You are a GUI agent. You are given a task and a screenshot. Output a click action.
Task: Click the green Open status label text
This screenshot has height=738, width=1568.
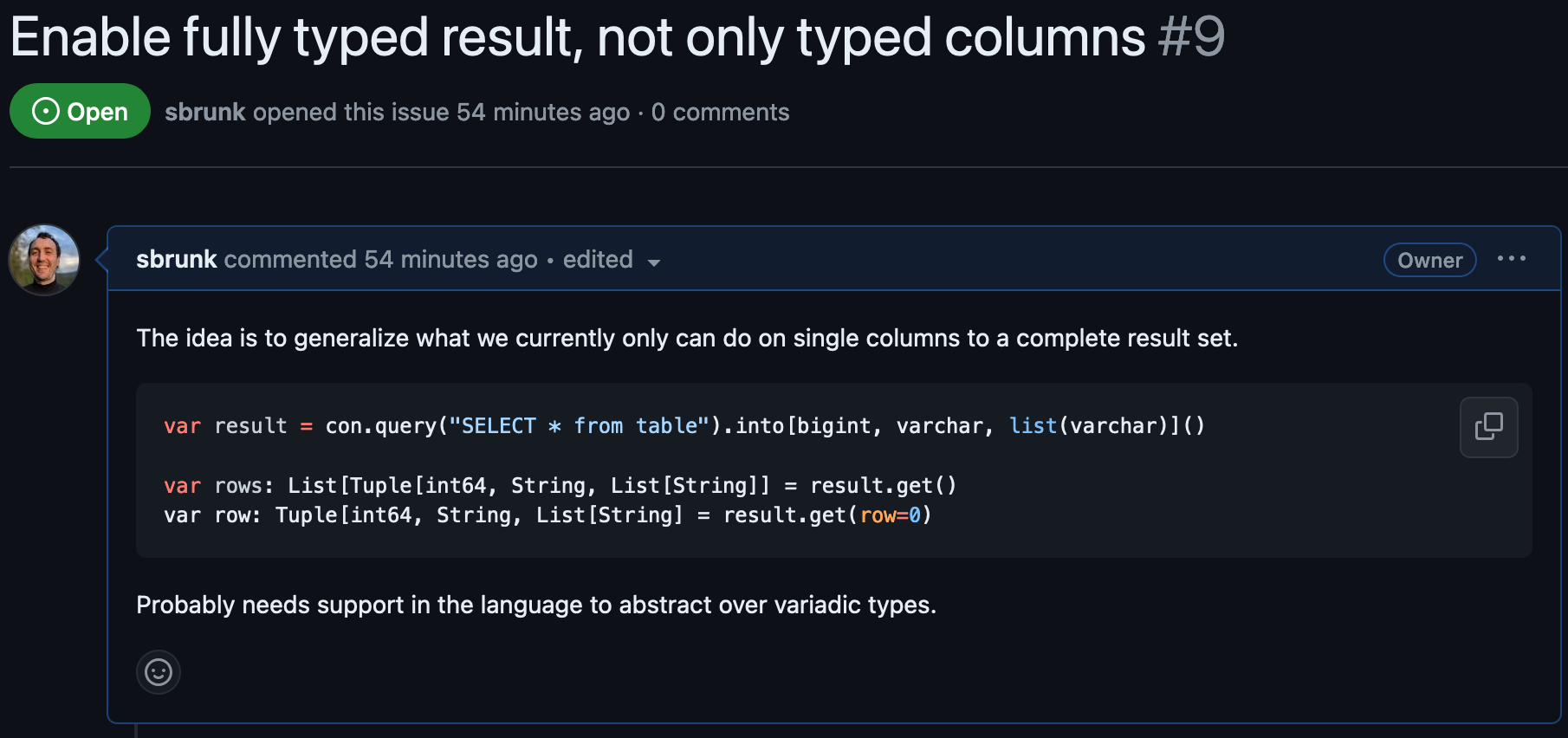point(97,112)
